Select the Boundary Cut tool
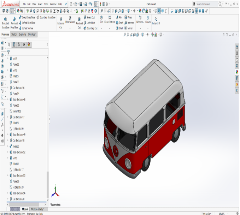Screen dimensions: 240x215 click(x=90, y=28)
